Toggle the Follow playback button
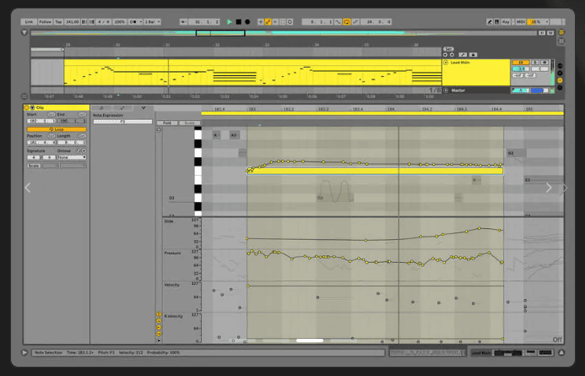 [45, 22]
